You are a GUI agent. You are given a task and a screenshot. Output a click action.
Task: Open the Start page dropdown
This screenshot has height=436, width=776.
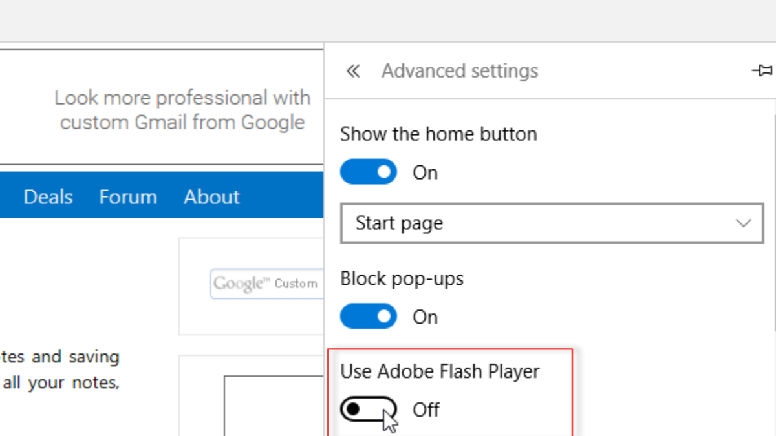tap(552, 223)
